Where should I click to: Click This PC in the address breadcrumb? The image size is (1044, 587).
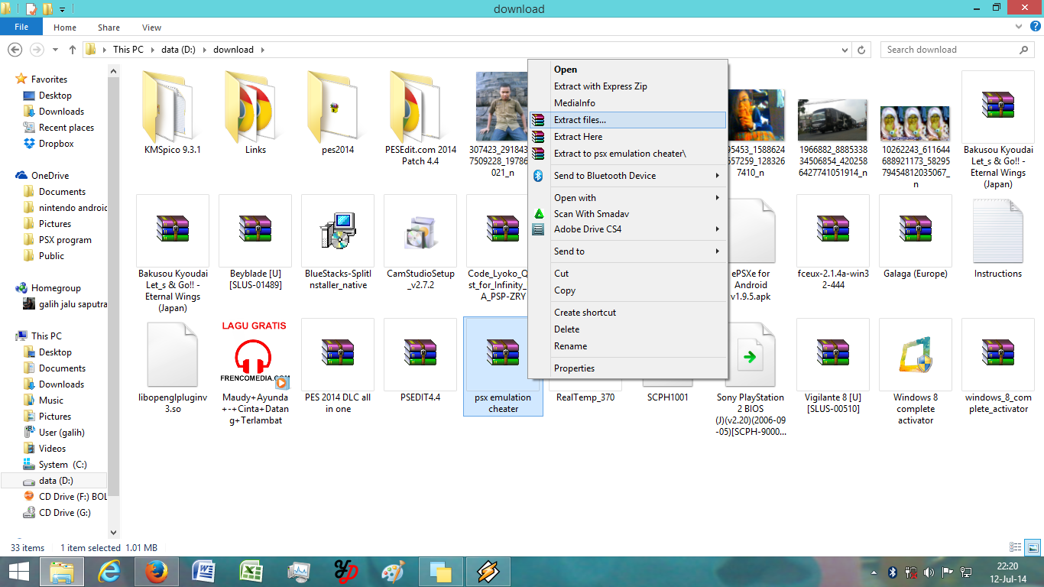click(x=128, y=50)
